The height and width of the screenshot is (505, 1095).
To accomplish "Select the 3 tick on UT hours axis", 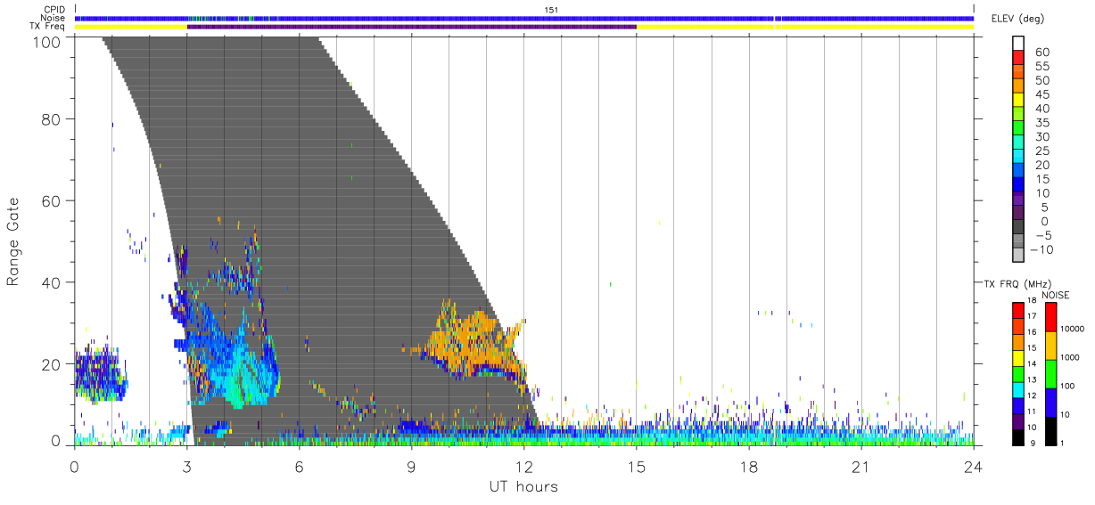I will [x=187, y=466].
